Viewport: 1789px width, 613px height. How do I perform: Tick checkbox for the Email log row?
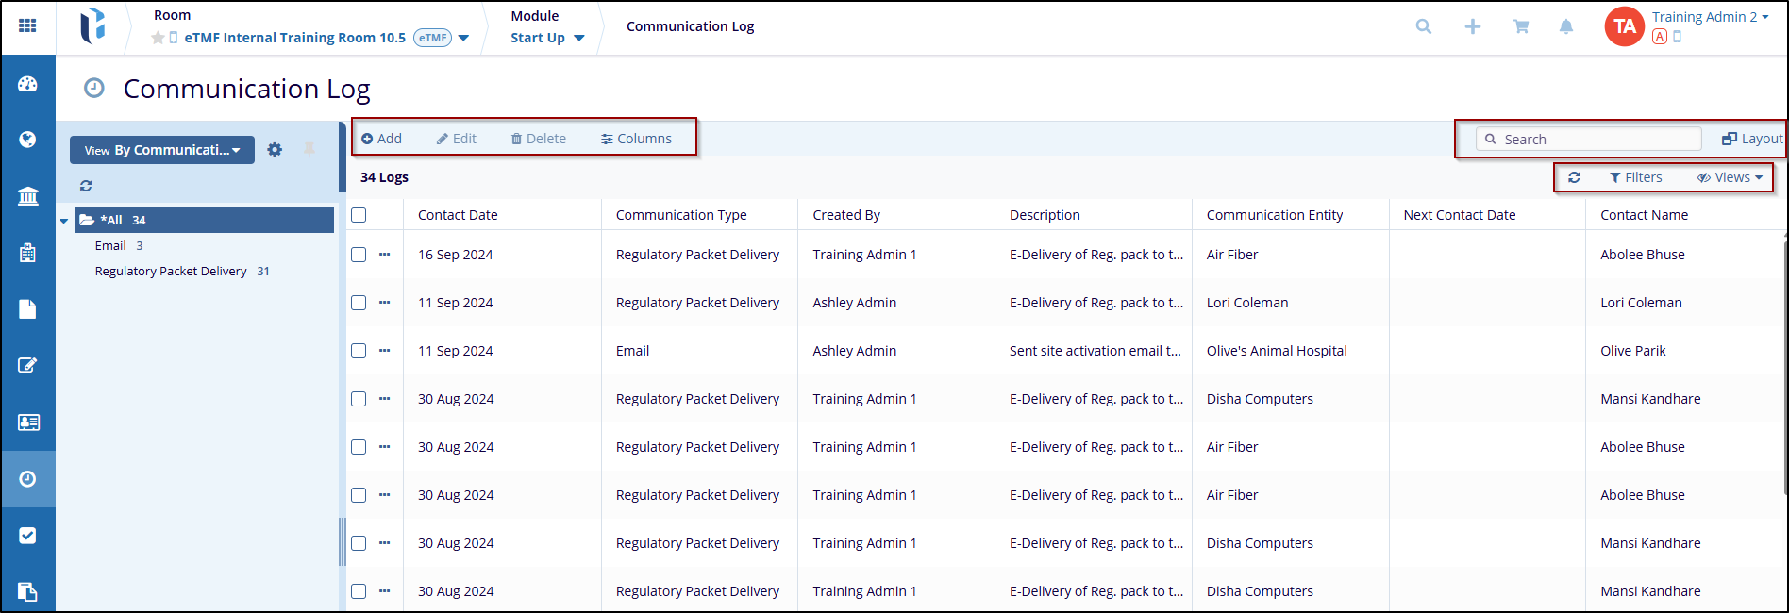click(359, 351)
